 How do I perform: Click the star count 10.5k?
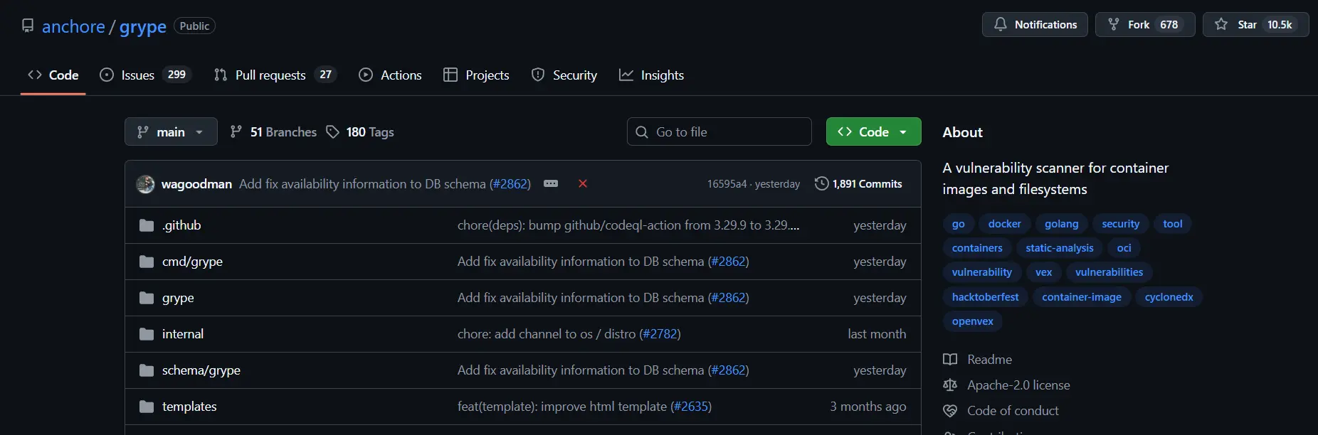point(1280,24)
